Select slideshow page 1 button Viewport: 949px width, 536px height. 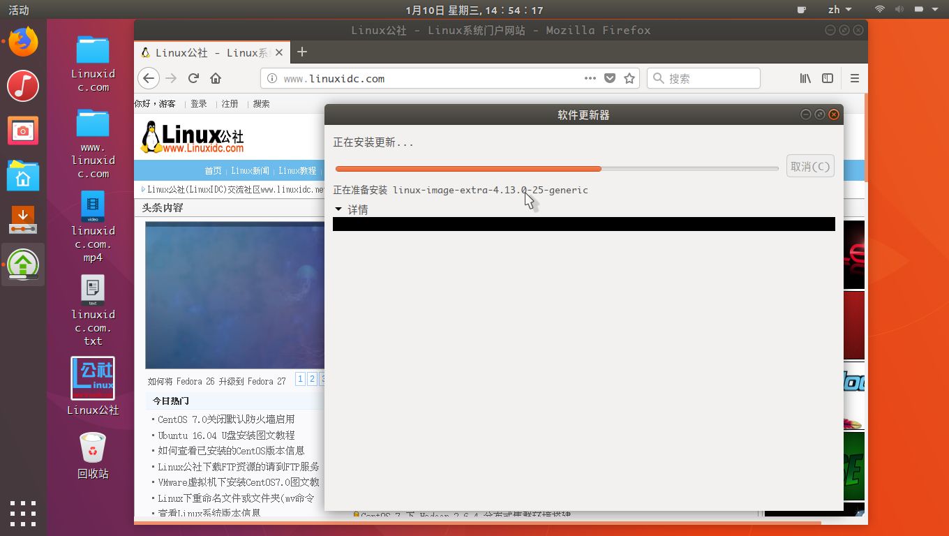pos(300,379)
